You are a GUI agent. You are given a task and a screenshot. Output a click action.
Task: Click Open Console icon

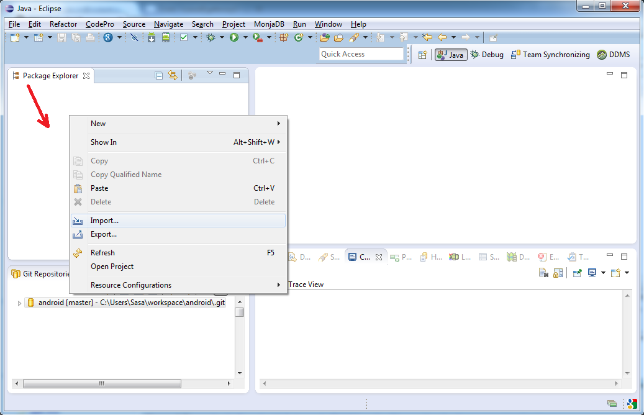615,273
